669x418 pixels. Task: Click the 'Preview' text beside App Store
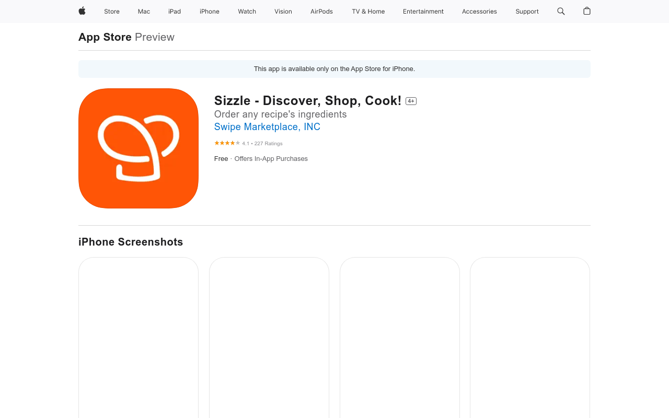tap(155, 37)
